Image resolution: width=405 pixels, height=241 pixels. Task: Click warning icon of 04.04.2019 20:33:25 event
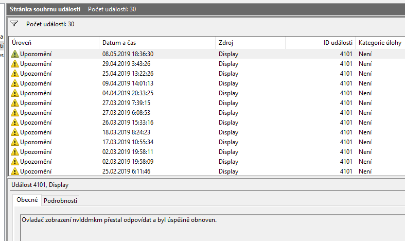click(x=15, y=93)
